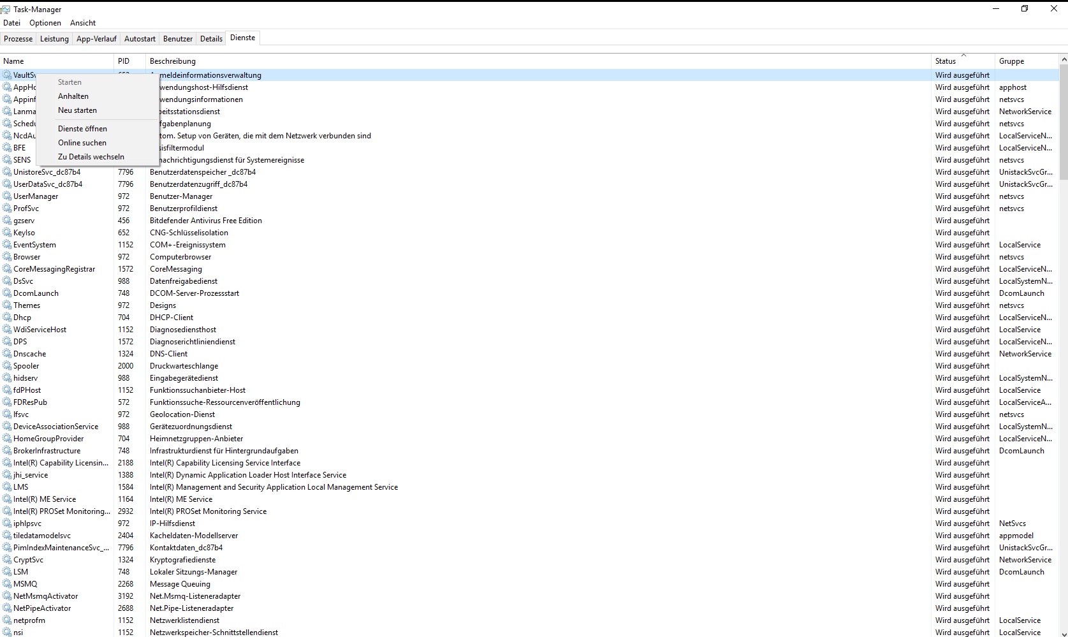Click the gear icon beside hidserv
This screenshot has width=1068, height=637.
(7, 378)
